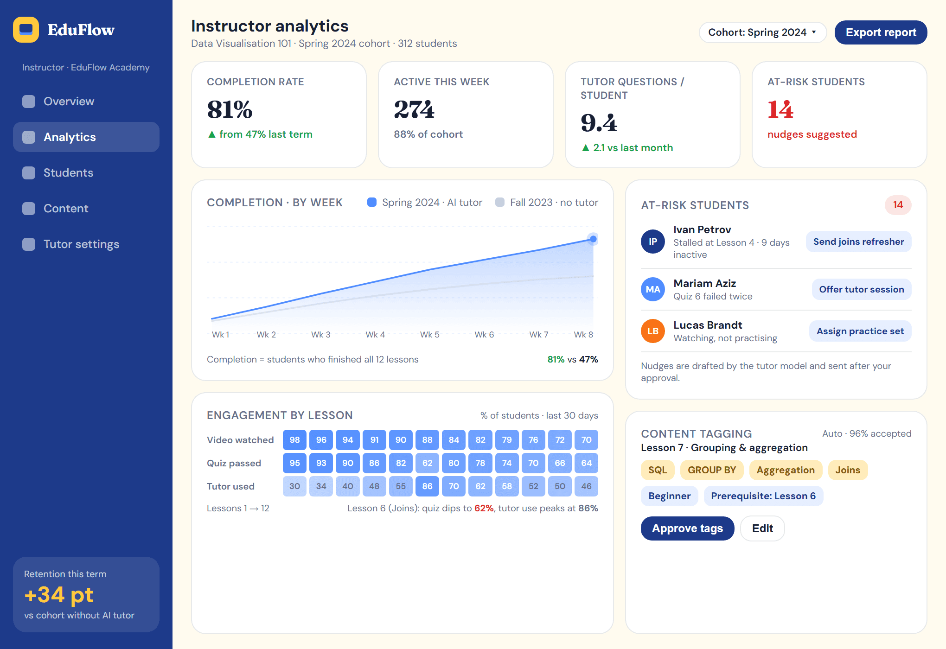
Task: Approve the suggested content tags
Action: coord(687,528)
